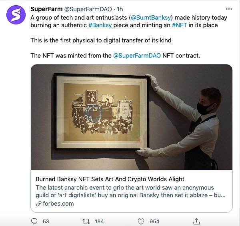Image resolution: width=240 pixels, height=226 pixels.
Task: Open "Burned Banksy NFT Sets Art" headline
Action: click(x=110, y=179)
